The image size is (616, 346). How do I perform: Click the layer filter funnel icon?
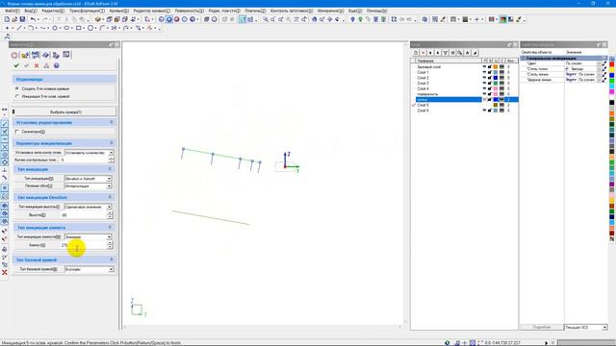[x=445, y=53]
